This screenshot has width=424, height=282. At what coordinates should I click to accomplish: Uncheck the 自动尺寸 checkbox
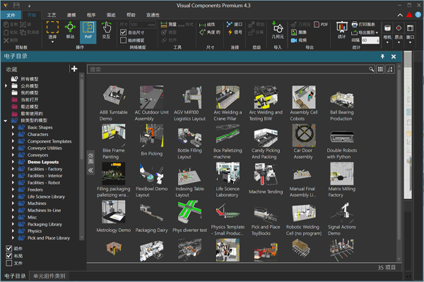123,32
